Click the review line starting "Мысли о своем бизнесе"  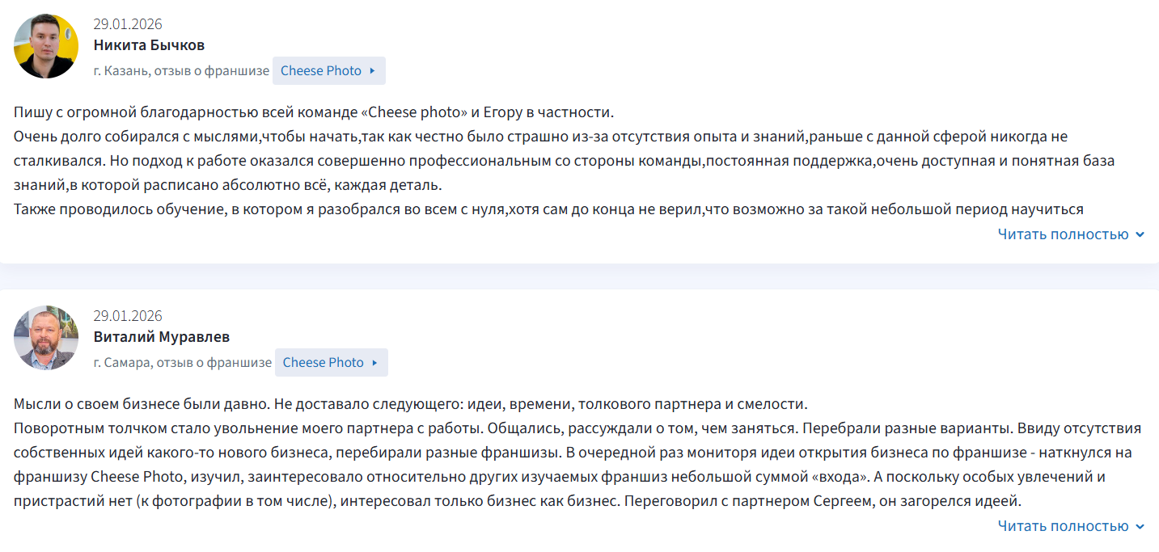click(410, 404)
